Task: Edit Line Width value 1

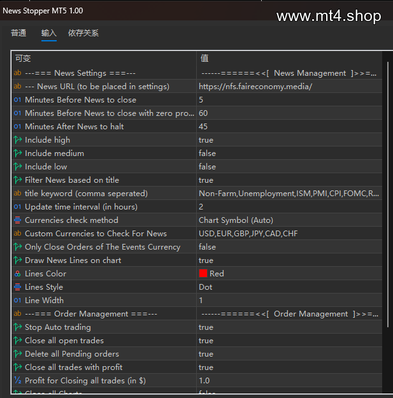Action: 289,301
